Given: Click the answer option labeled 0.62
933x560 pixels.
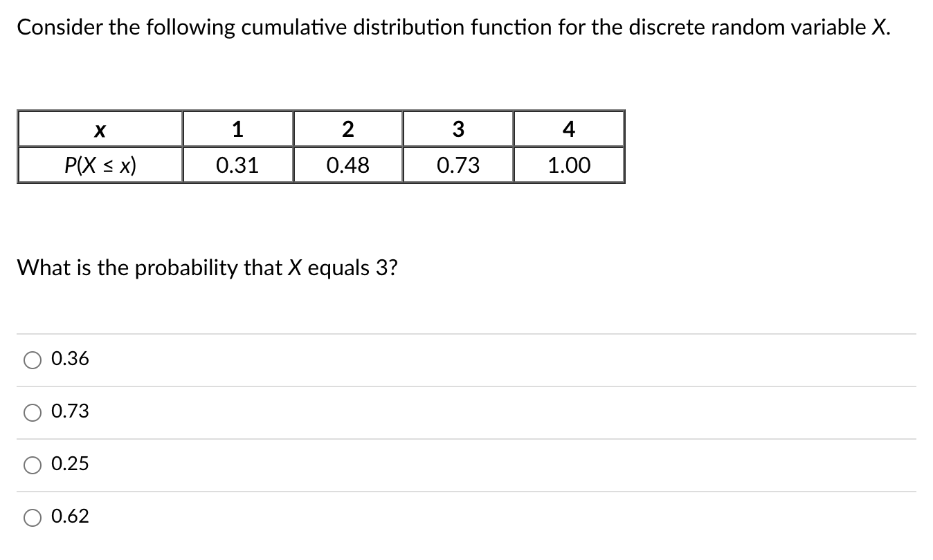Looking at the screenshot, I should pyautogui.click(x=69, y=516).
